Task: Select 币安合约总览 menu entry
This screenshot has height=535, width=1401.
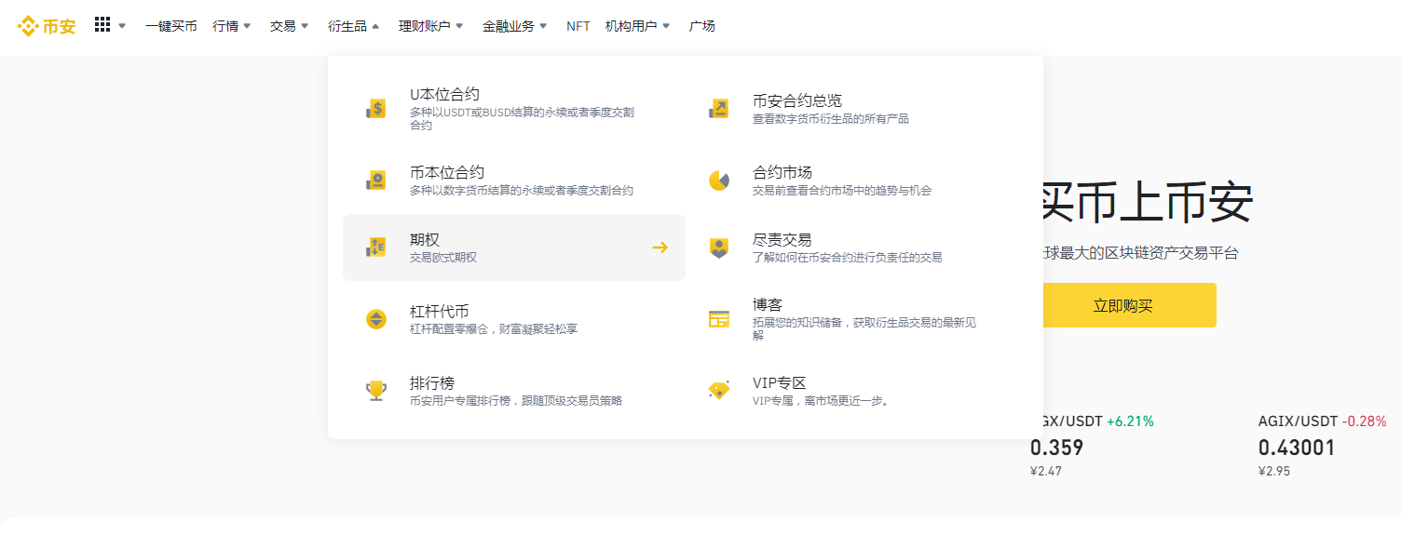Action: click(857, 109)
